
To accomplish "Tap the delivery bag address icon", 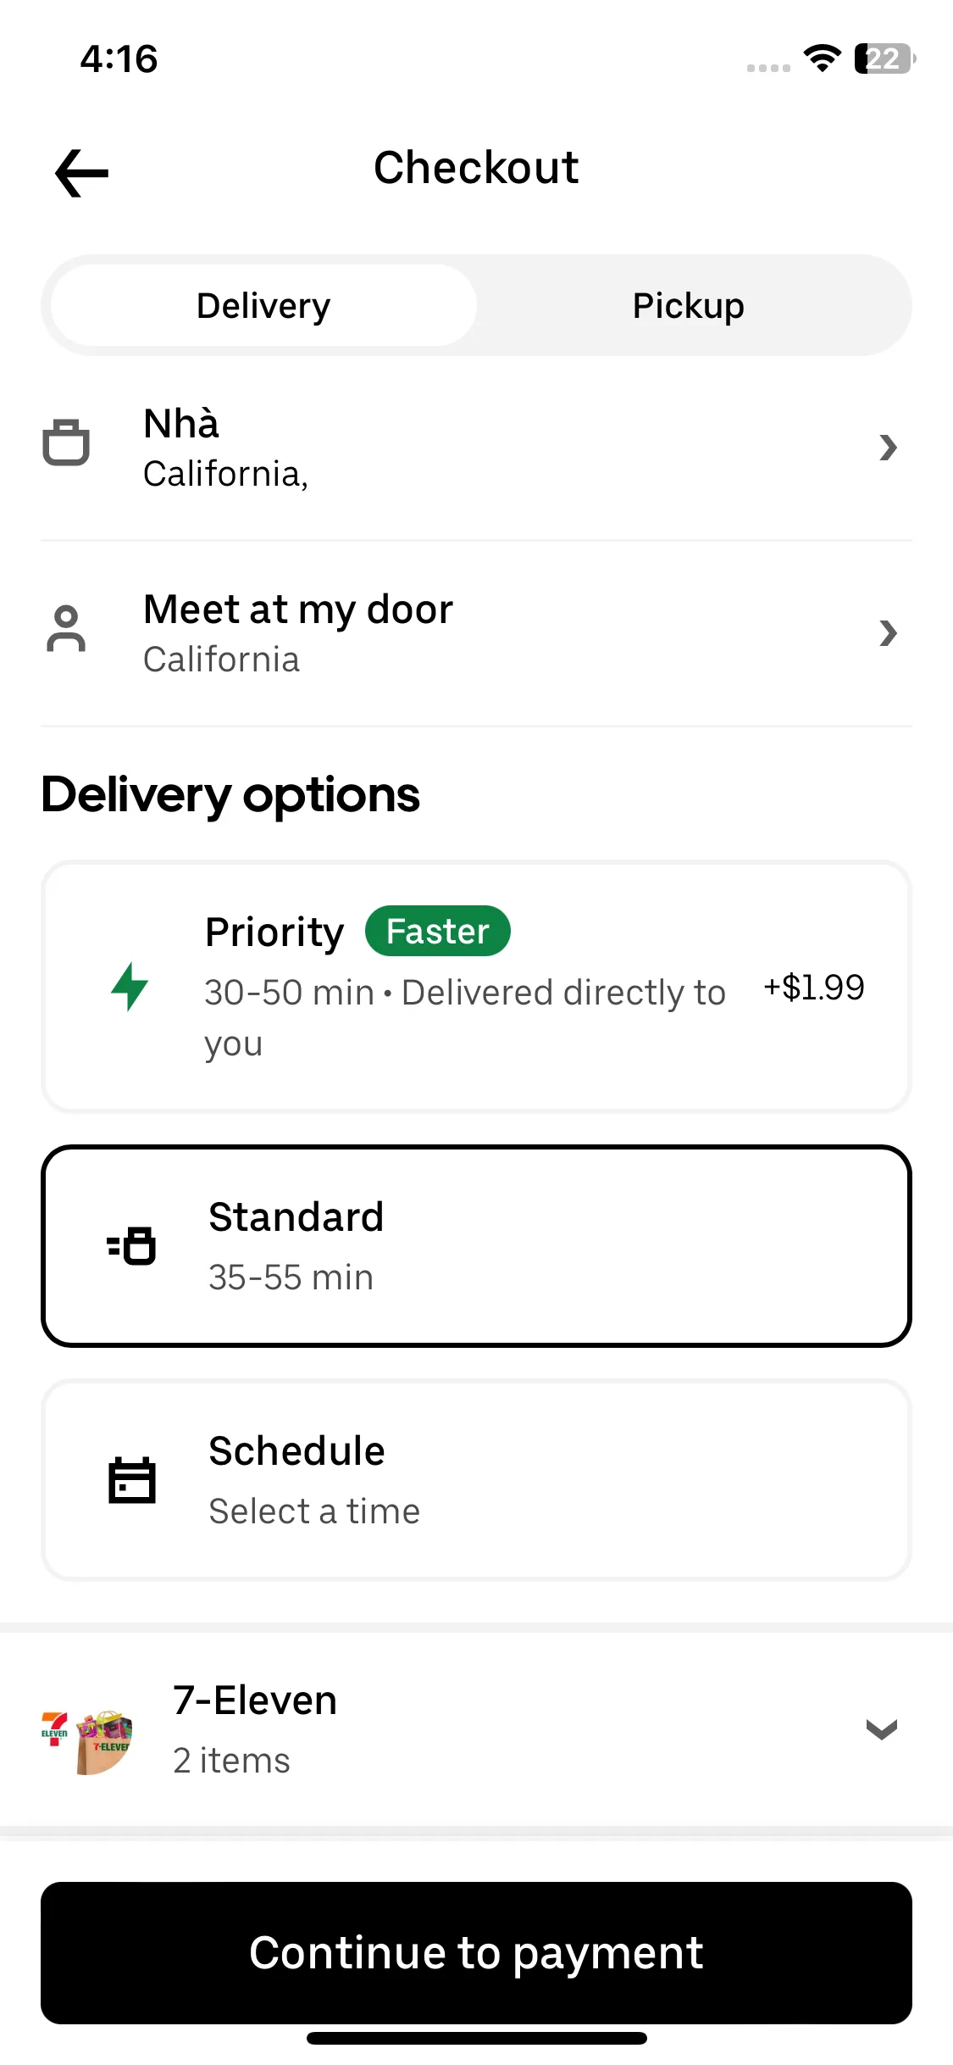I will point(66,442).
